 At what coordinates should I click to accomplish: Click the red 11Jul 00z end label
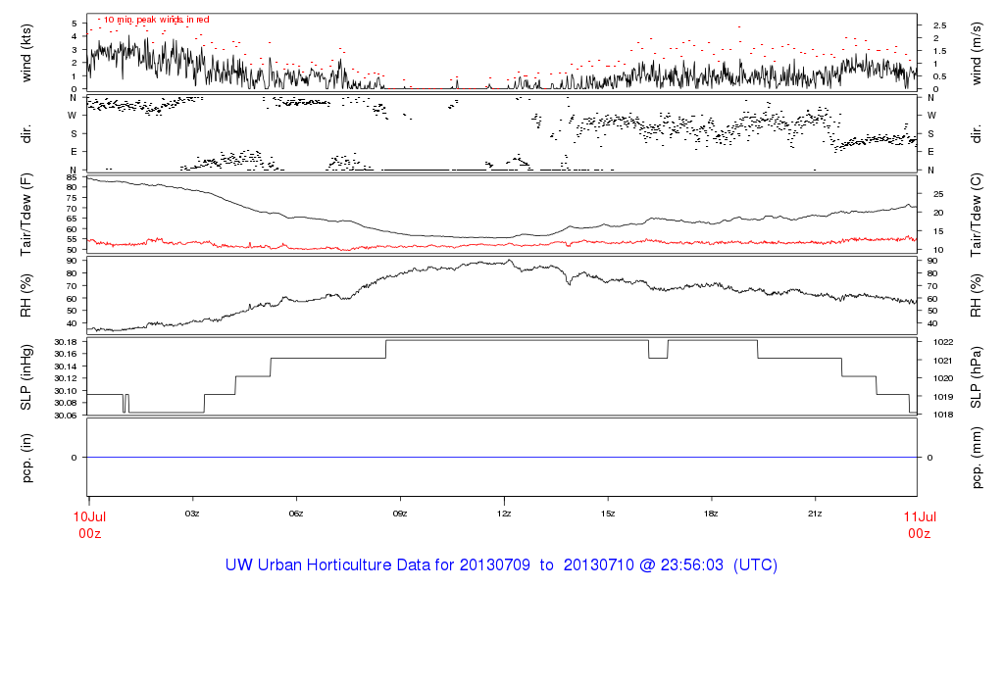click(x=920, y=524)
